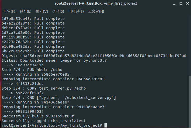
Task: Click the 'Step 3/4 : COPY test_server.py' line
Action: tap(43, 88)
